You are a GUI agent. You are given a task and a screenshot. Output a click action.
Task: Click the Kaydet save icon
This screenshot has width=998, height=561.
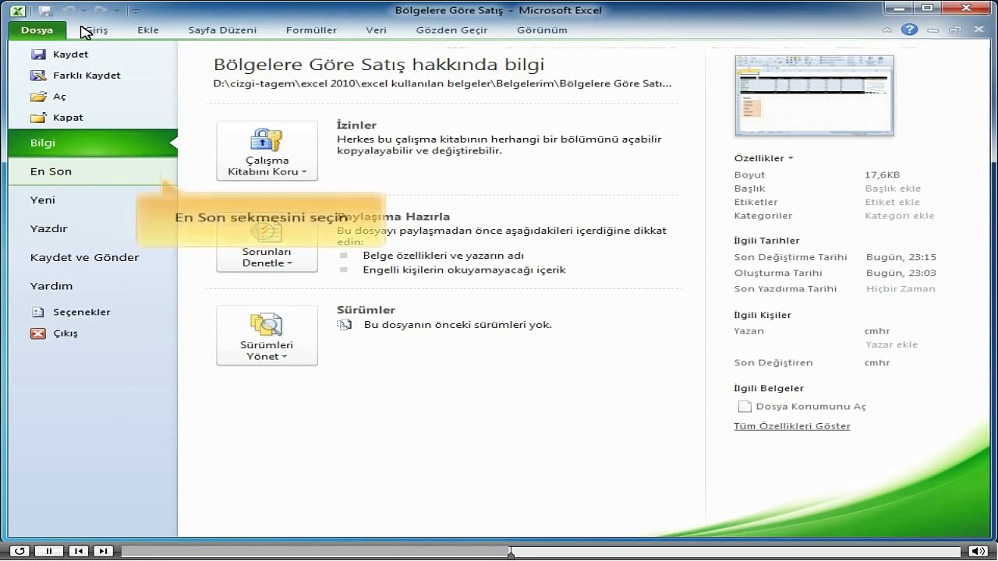pyautogui.click(x=37, y=55)
